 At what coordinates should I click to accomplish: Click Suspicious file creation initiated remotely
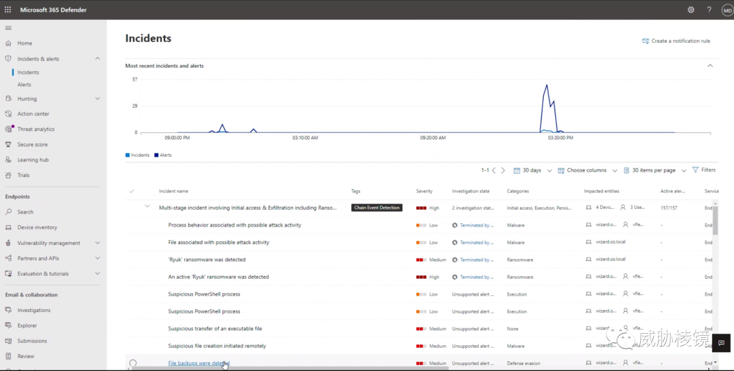(217, 346)
